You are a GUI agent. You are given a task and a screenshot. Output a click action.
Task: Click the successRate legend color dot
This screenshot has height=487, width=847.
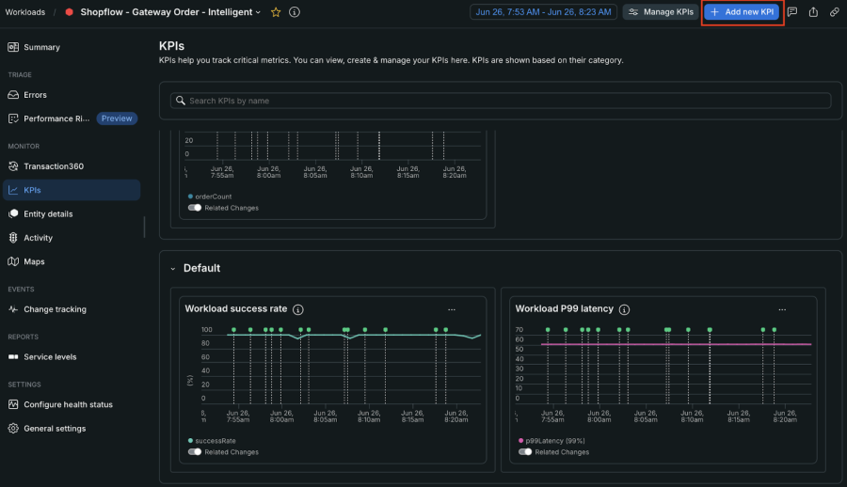pos(190,441)
